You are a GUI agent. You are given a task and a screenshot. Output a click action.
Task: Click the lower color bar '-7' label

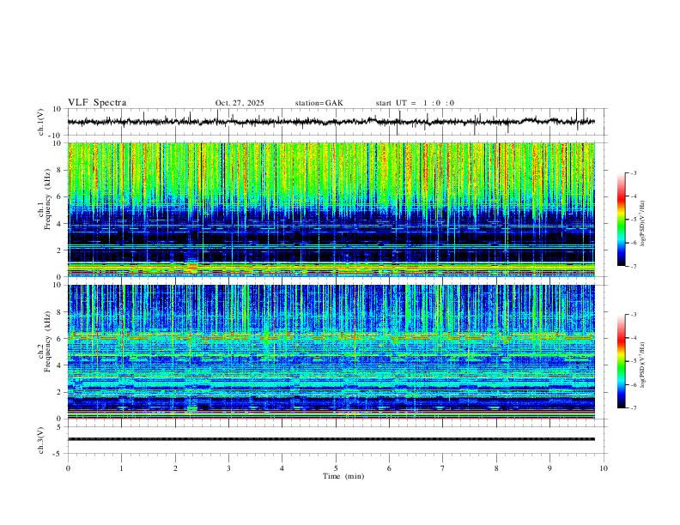pyautogui.click(x=634, y=408)
